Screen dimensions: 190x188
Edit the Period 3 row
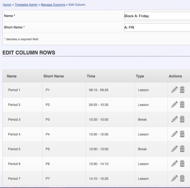point(174,119)
